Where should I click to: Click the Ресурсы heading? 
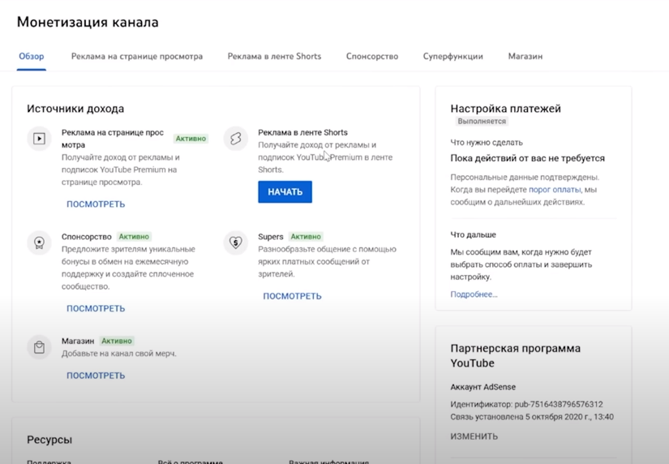49,440
